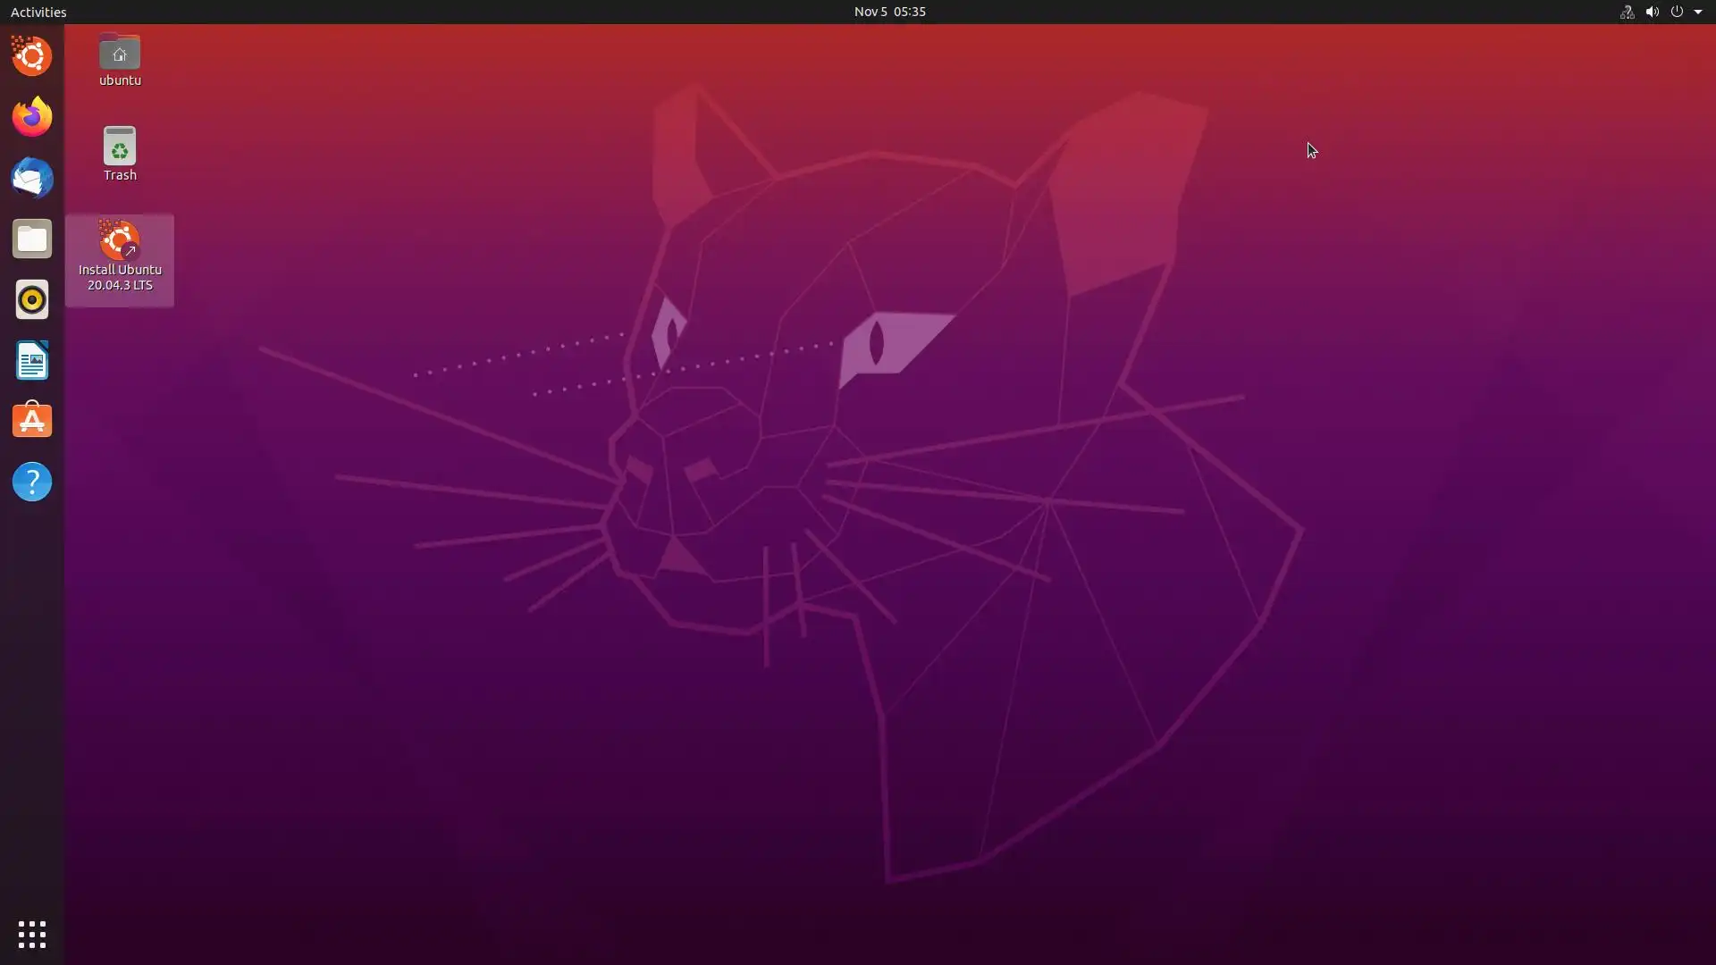Image resolution: width=1716 pixels, height=965 pixels.
Task: Select the ubuntu home folder on desktop
Action: pyautogui.click(x=120, y=54)
